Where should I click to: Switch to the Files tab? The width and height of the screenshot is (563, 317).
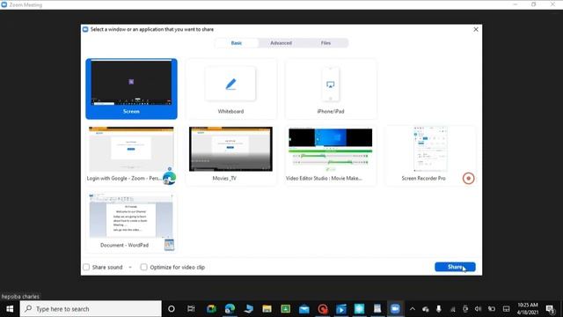tap(325, 43)
